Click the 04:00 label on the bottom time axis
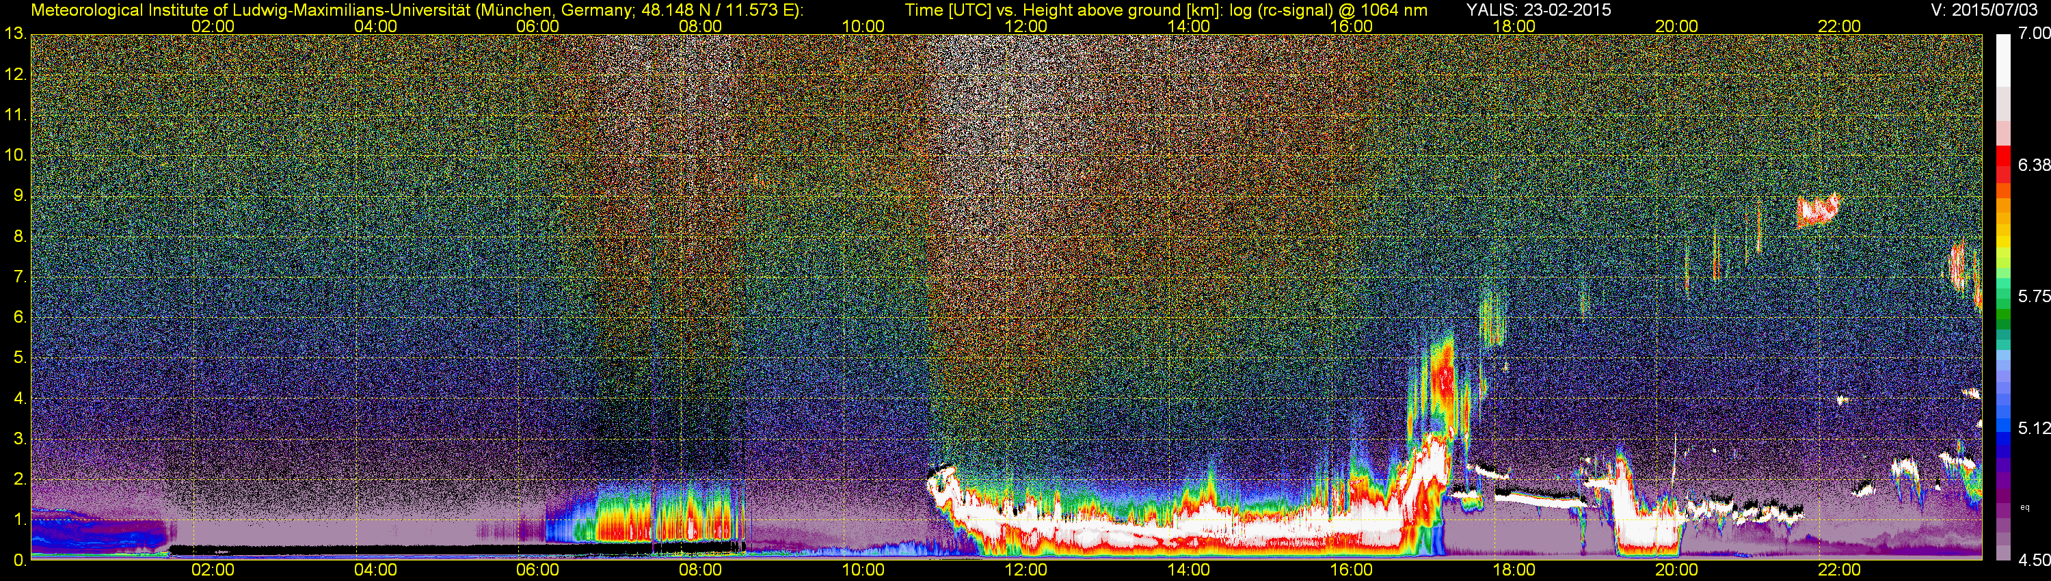 point(375,570)
